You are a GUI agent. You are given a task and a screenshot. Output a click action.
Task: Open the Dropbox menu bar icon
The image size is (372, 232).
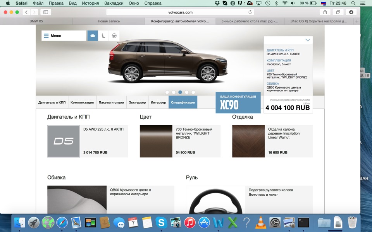[218, 3]
